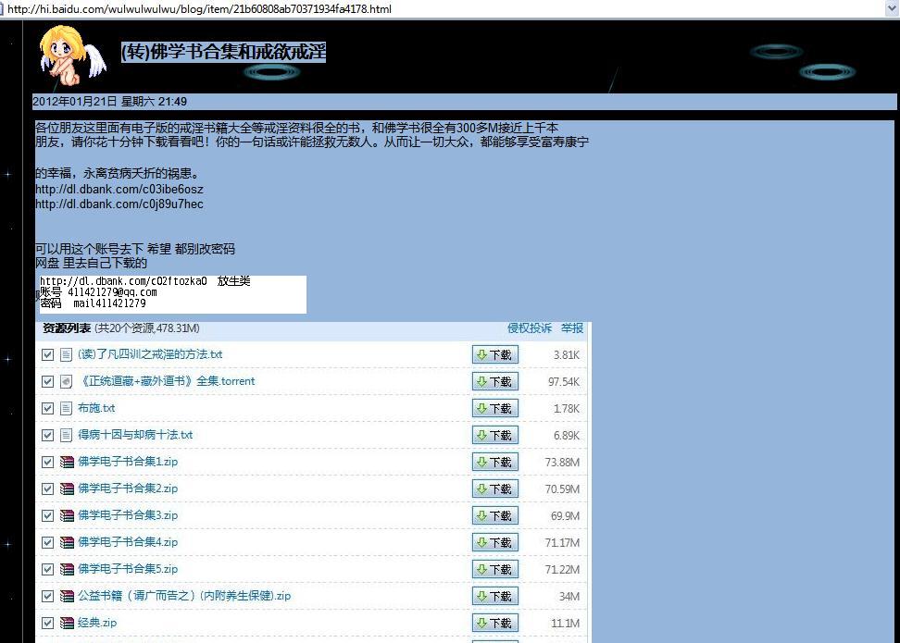The width and height of the screenshot is (900, 643).
Task: Toggle checkbox for 佛学电子书合集2.zip
Action: (x=48, y=488)
